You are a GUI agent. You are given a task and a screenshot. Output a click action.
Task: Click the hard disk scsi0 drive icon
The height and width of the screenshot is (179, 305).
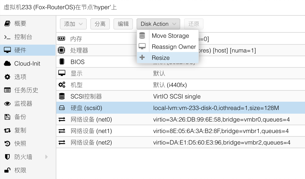(x=62, y=108)
